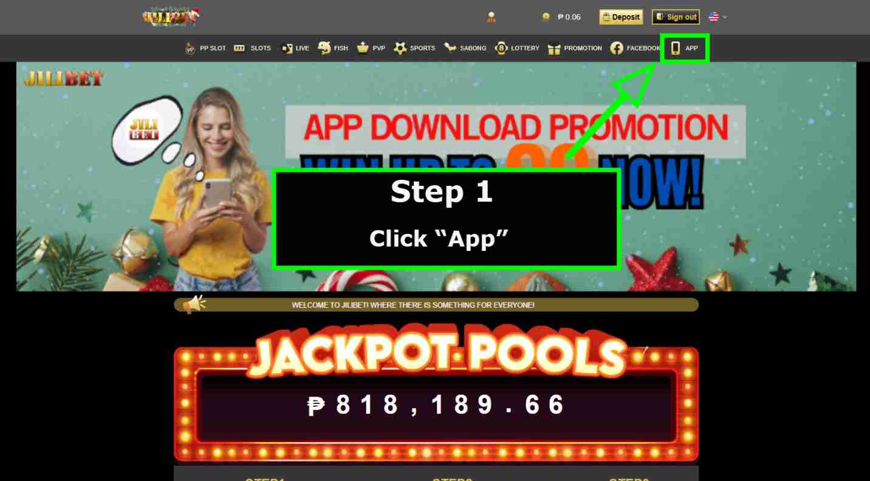Click the APP phone icon

click(675, 48)
